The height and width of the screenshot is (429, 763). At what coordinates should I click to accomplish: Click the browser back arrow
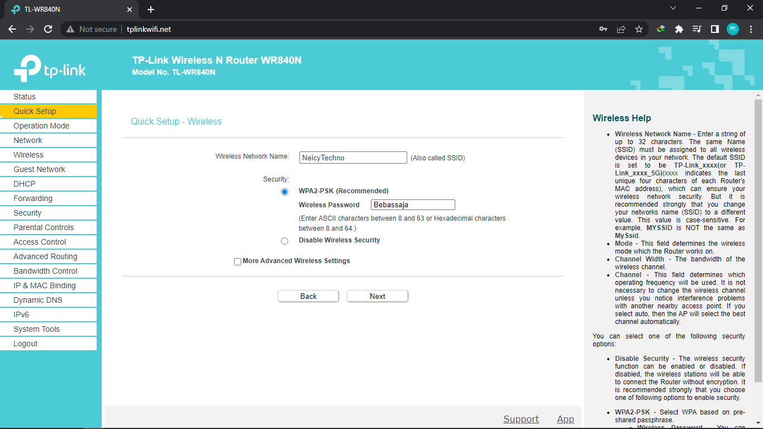pyautogui.click(x=12, y=29)
